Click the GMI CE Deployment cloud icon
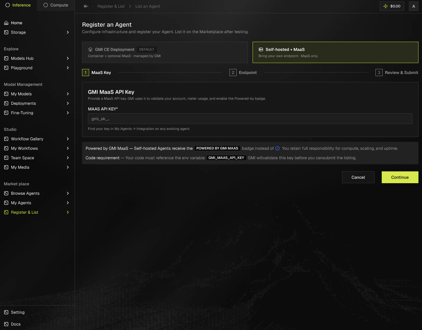Image resolution: width=422 pixels, height=330 pixels. coord(90,49)
